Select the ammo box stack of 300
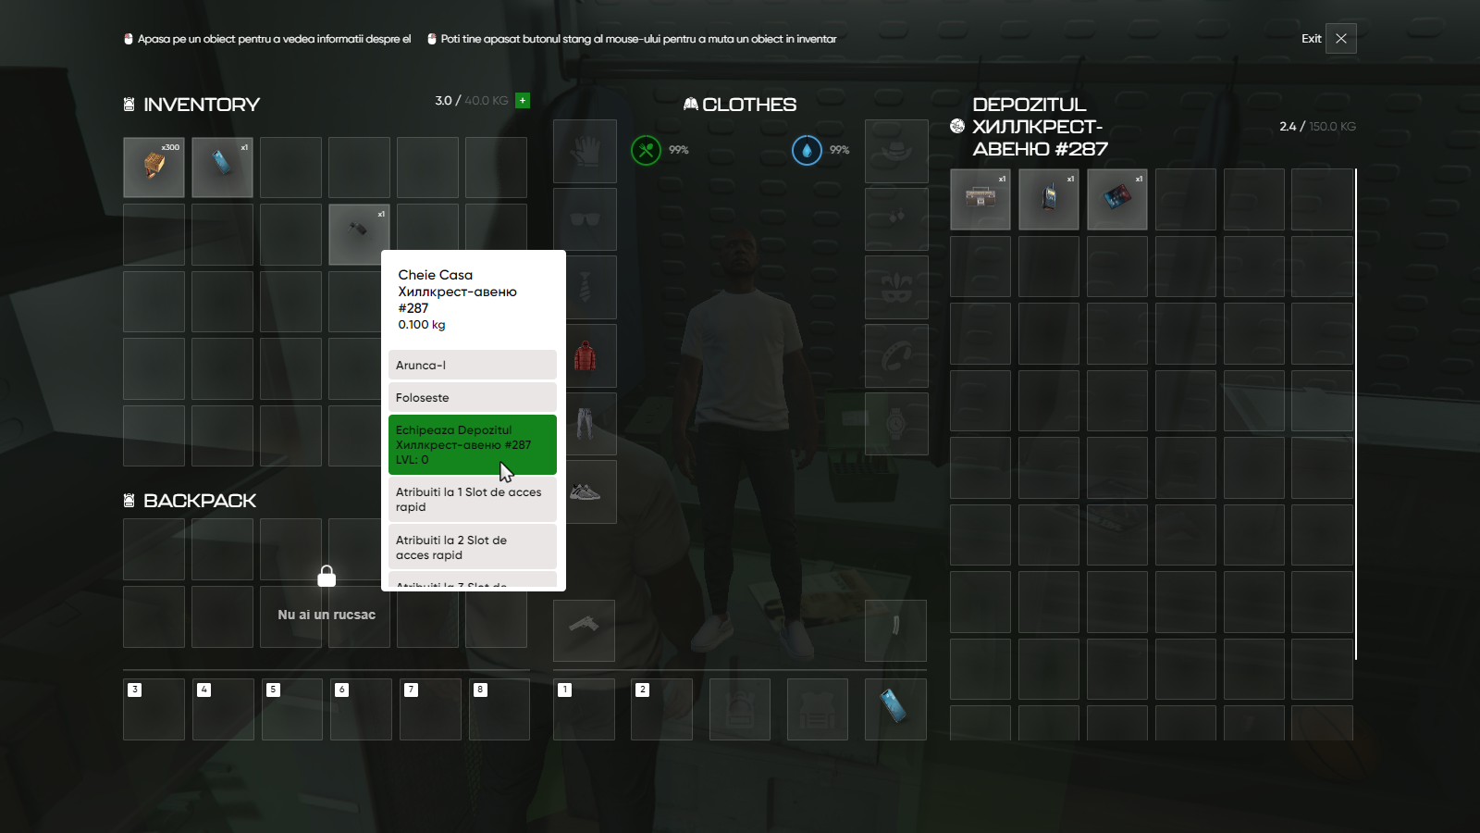The height and width of the screenshot is (833, 1480). tap(154, 168)
